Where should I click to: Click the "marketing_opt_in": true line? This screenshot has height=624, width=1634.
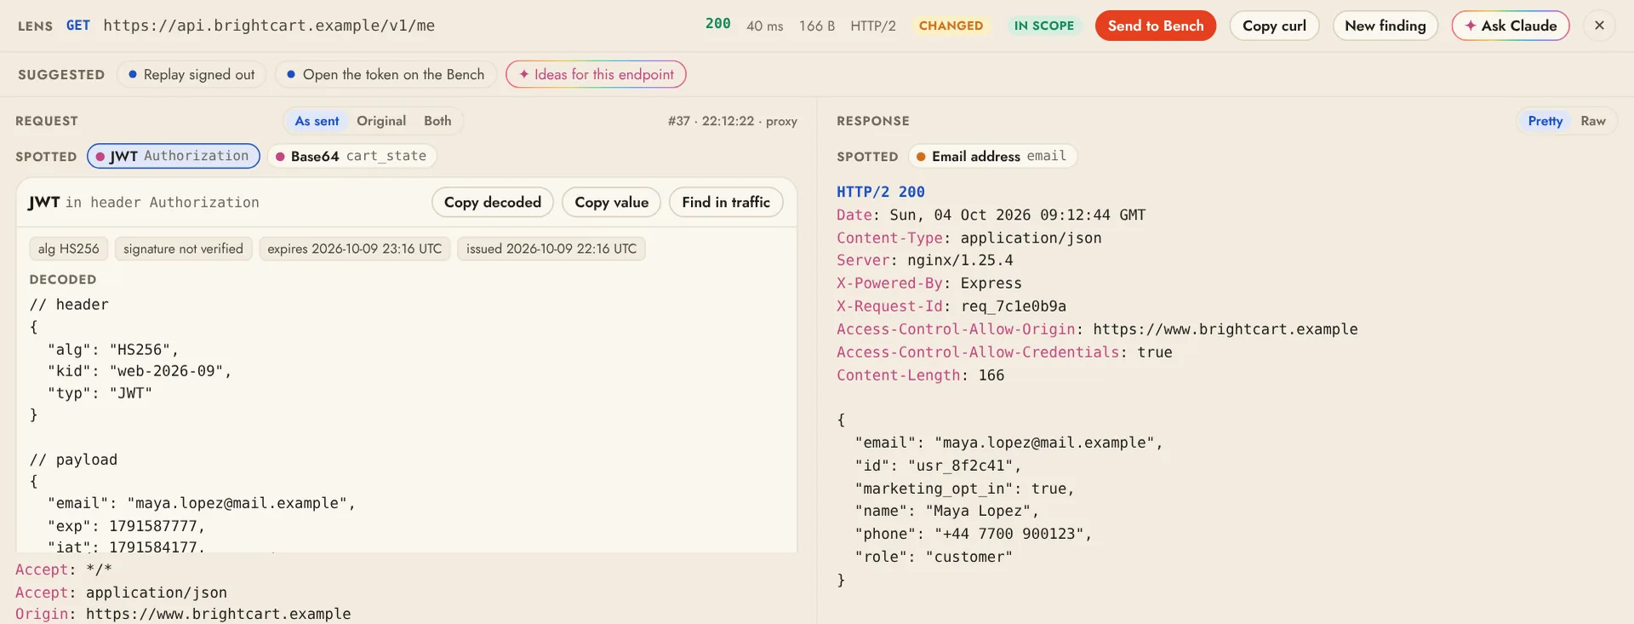[x=964, y=489]
